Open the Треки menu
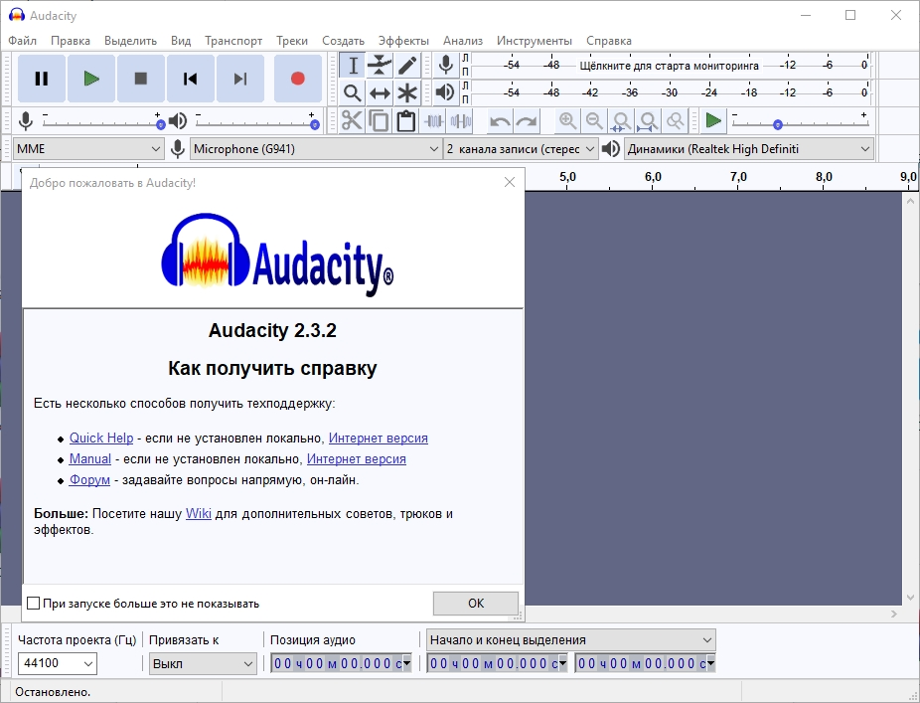The image size is (920, 703). (x=292, y=41)
